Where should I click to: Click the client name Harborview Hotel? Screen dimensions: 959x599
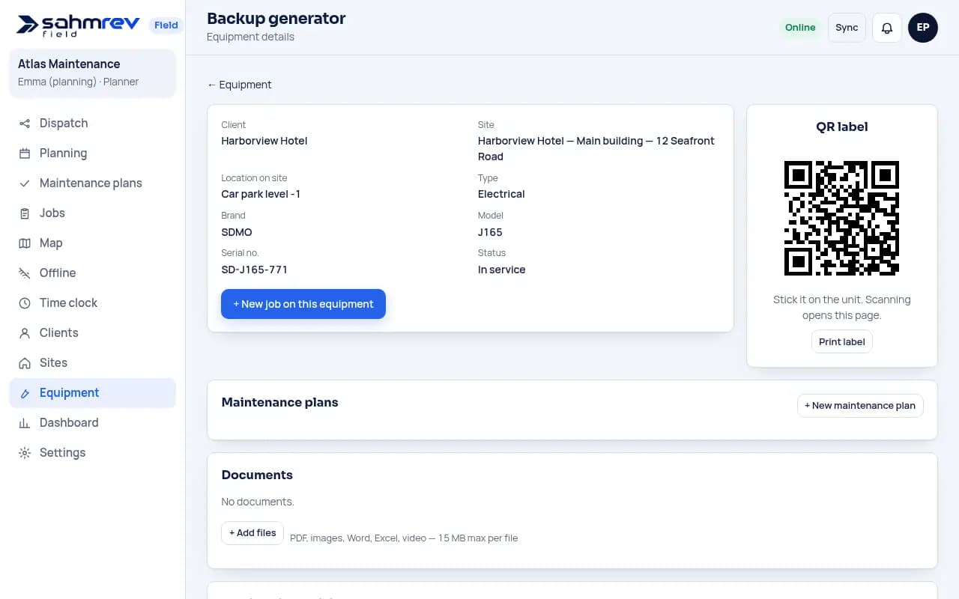pyautogui.click(x=264, y=141)
